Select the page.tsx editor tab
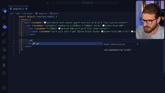Image resolution: width=165 pixels, height=93 pixels. tap(18, 9)
